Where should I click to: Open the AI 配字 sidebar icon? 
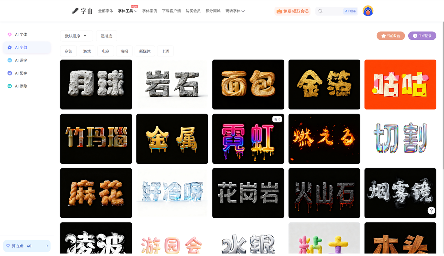click(x=10, y=73)
